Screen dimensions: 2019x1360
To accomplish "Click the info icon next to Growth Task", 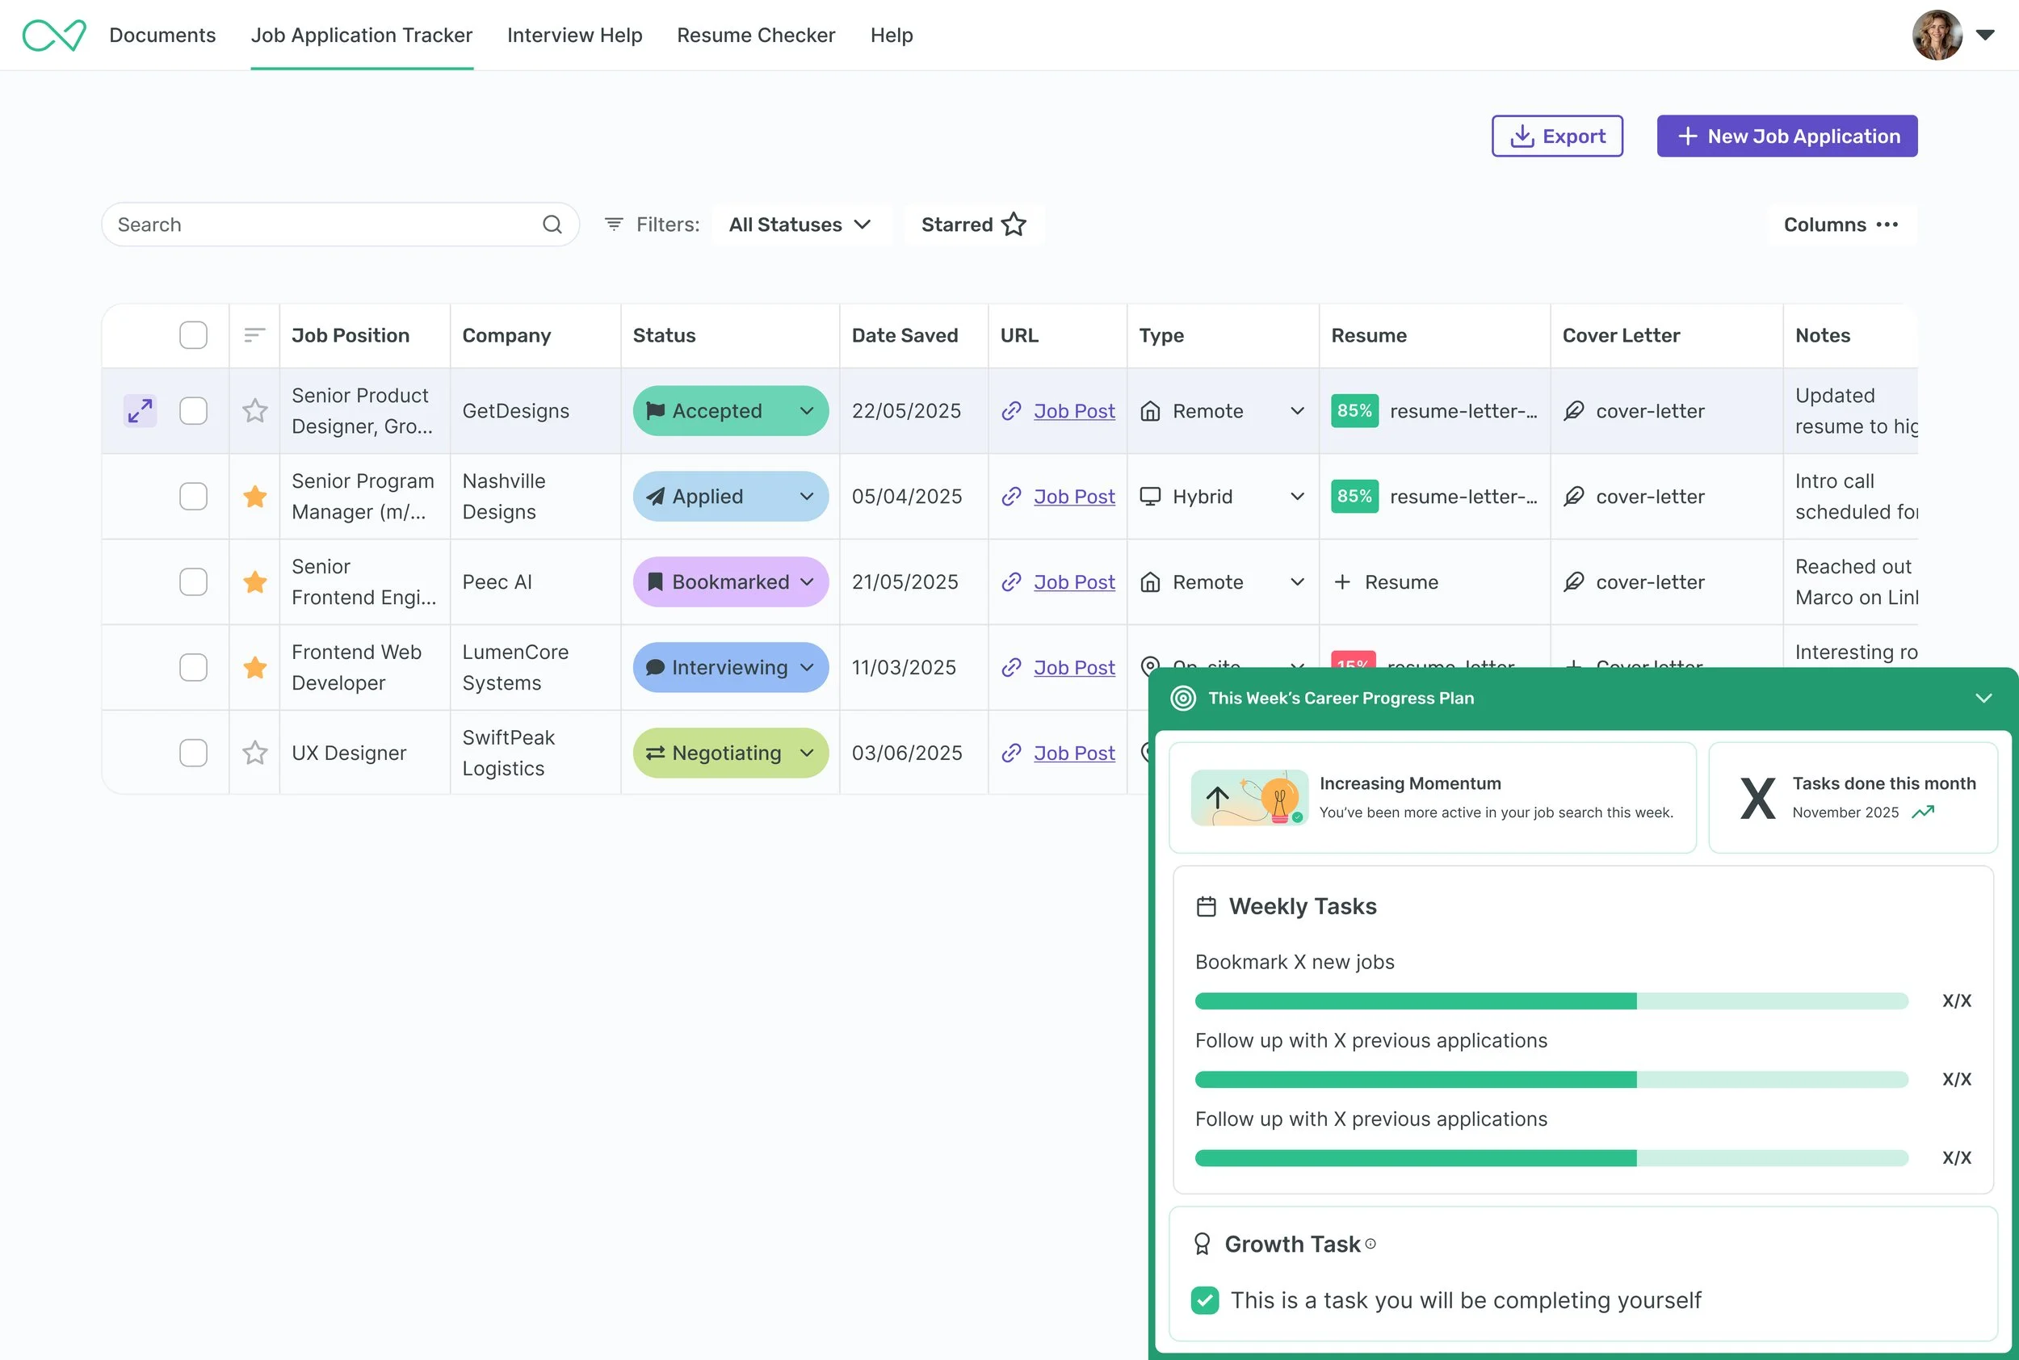I will pyautogui.click(x=1370, y=1244).
